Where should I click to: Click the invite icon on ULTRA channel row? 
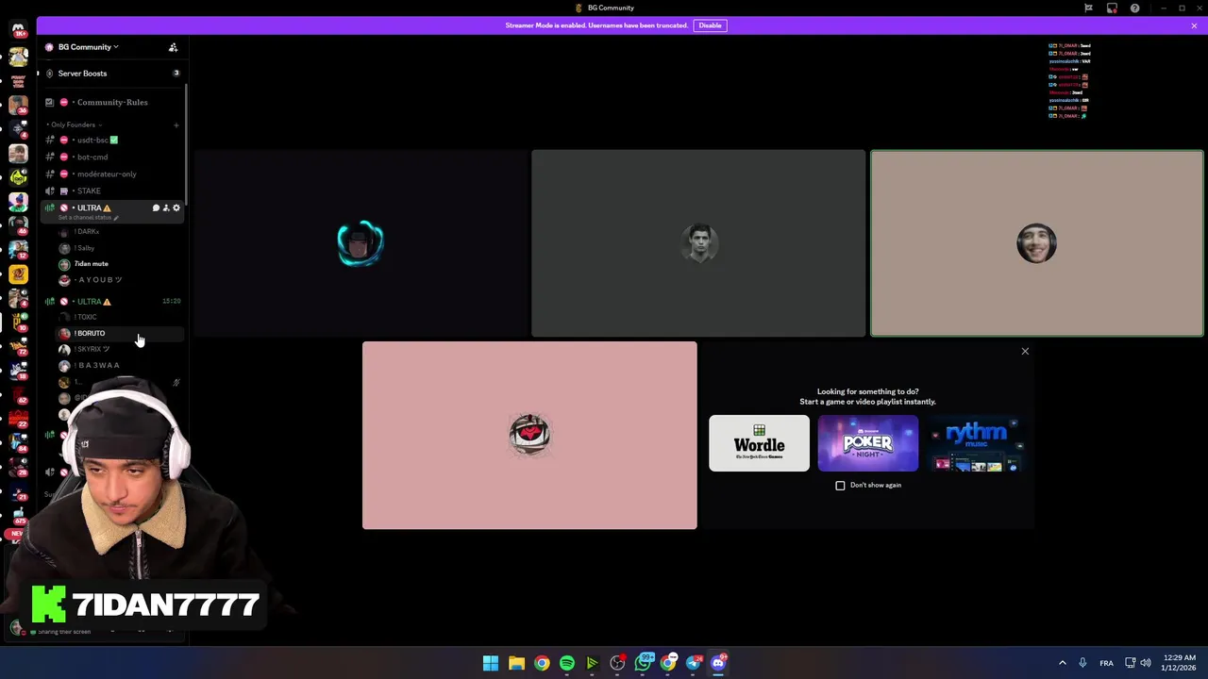click(166, 208)
